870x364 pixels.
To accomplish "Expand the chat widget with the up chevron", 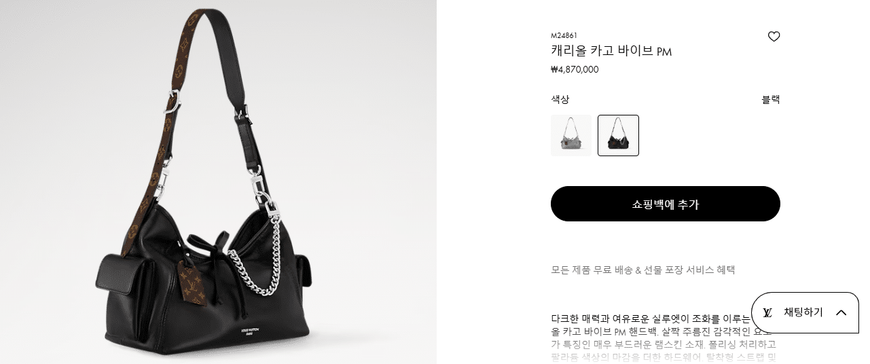I will [x=841, y=312].
